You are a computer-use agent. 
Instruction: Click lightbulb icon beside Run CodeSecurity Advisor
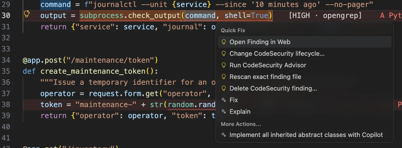pyautogui.click(x=224, y=65)
